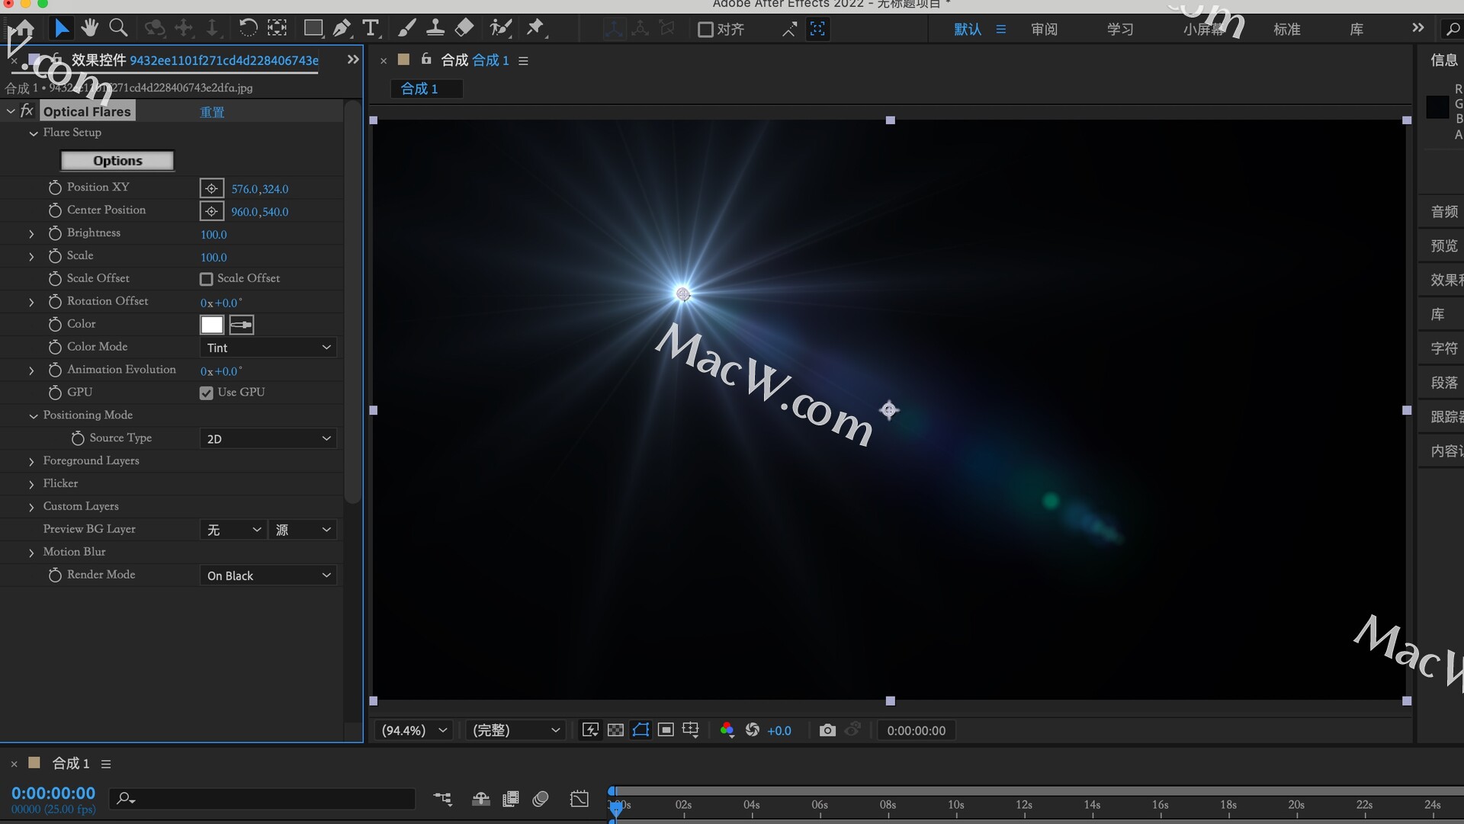
Task: Open the Color Mode Tint dropdown
Action: point(268,348)
